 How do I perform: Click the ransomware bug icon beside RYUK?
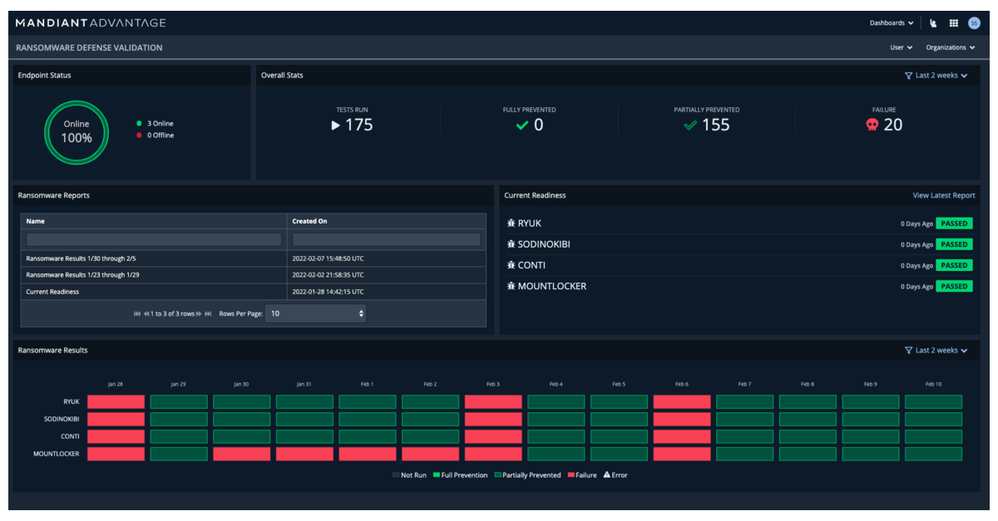511,223
